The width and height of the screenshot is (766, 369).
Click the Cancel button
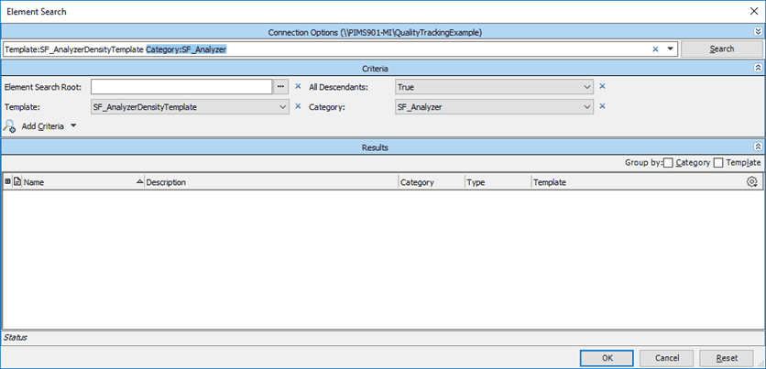click(667, 358)
